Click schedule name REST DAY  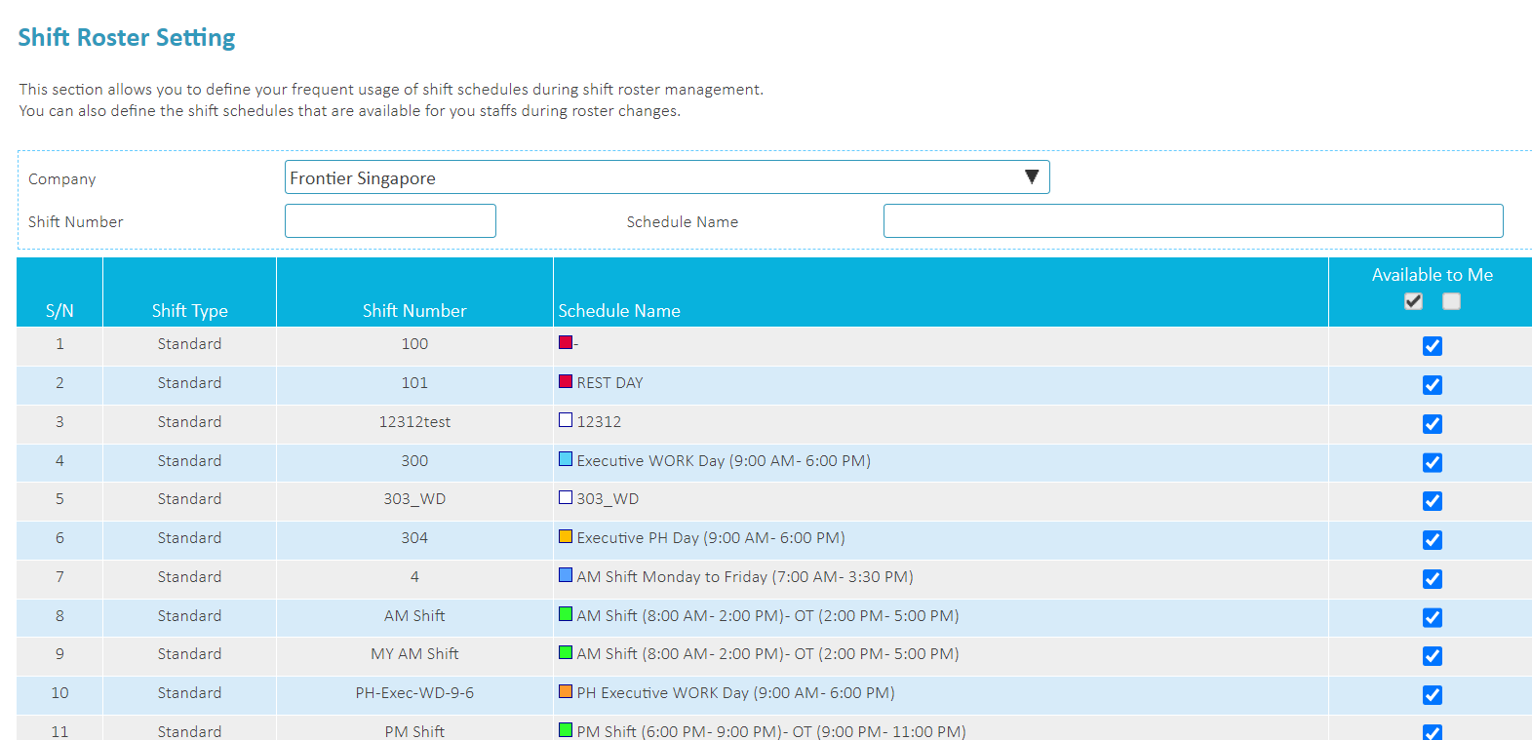coord(609,383)
